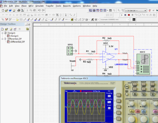Click the yellow CH1 Menu button
The width and height of the screenshot is (158, 123).
click(x=131, y=111)
